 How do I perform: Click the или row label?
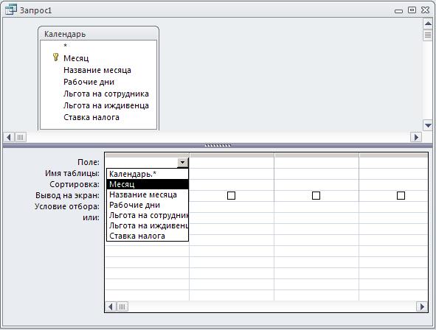[91, 217]
